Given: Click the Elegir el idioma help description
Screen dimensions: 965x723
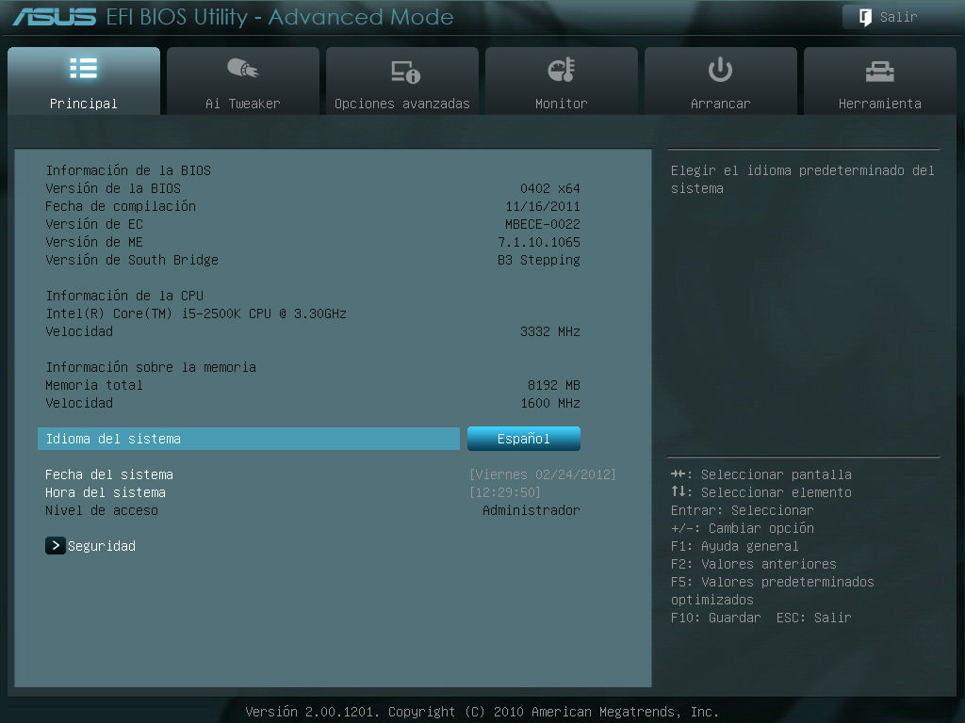Looking at the screenshot, I should pyautogui.click(x=803, y=179).
